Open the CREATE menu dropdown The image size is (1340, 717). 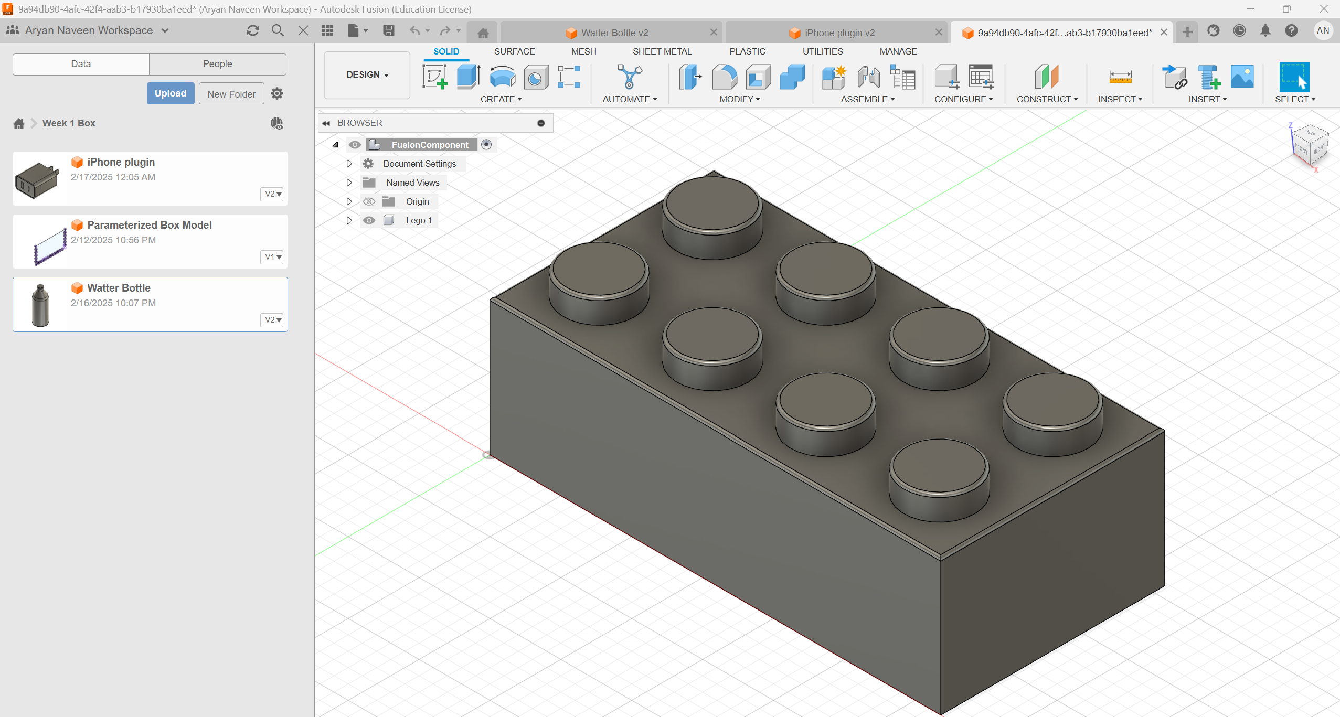pyautogui.click(x=501, y=99)
